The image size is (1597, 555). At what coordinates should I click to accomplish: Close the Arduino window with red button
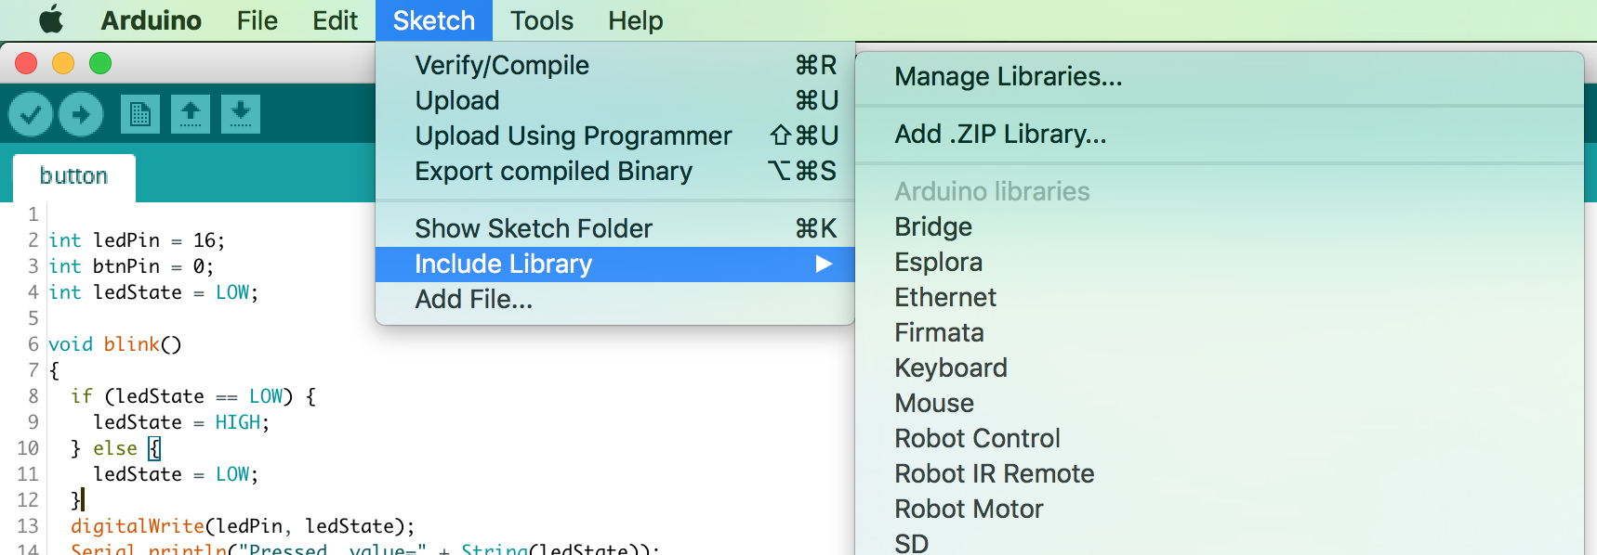point(26,63)
